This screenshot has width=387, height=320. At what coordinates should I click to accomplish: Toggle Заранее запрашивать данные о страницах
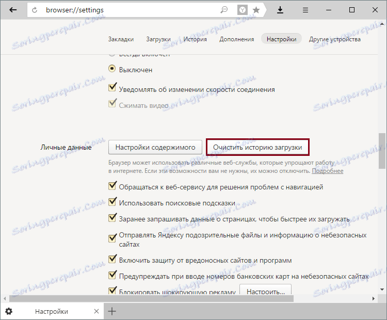112,217
